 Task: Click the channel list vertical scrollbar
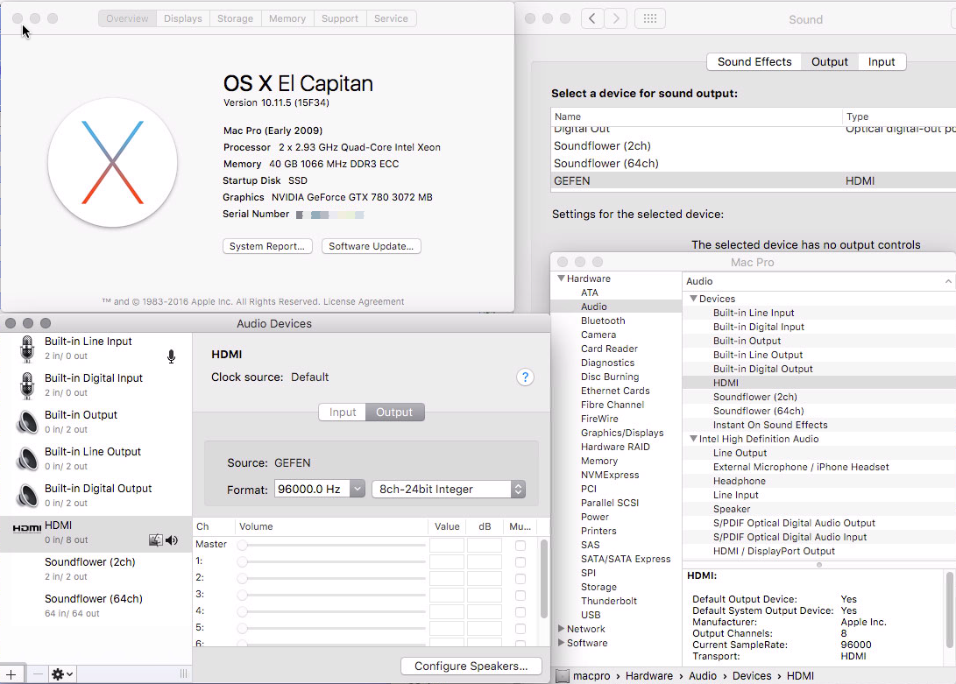[x=544, y=579]
